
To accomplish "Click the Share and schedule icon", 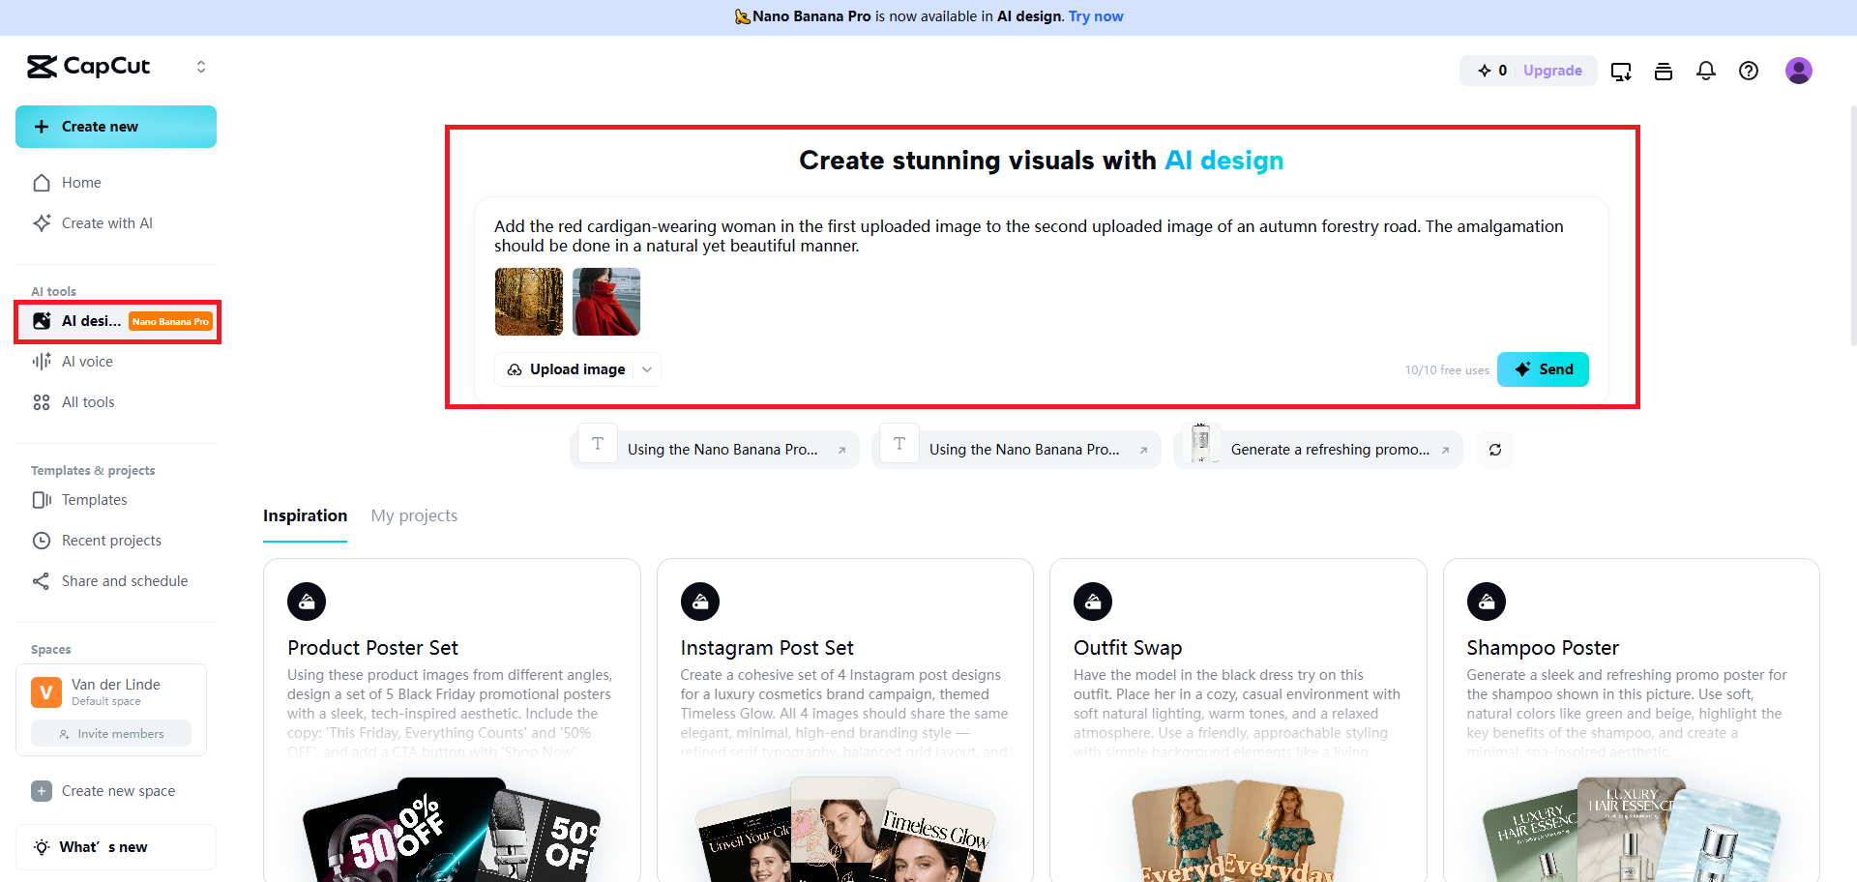I will click(42, 581).
